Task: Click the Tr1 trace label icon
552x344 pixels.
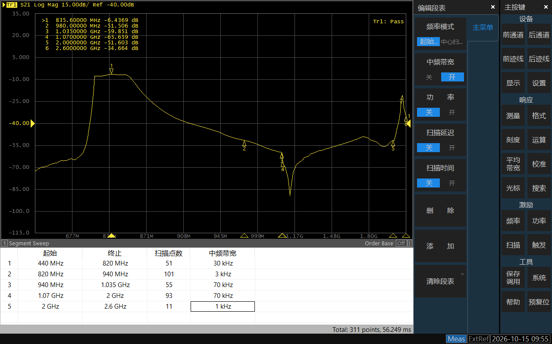Action: 11,4
